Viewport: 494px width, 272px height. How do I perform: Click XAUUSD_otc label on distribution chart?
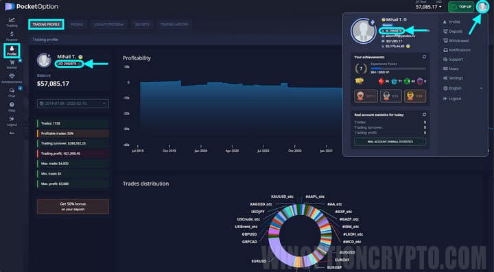click(282, 197)
